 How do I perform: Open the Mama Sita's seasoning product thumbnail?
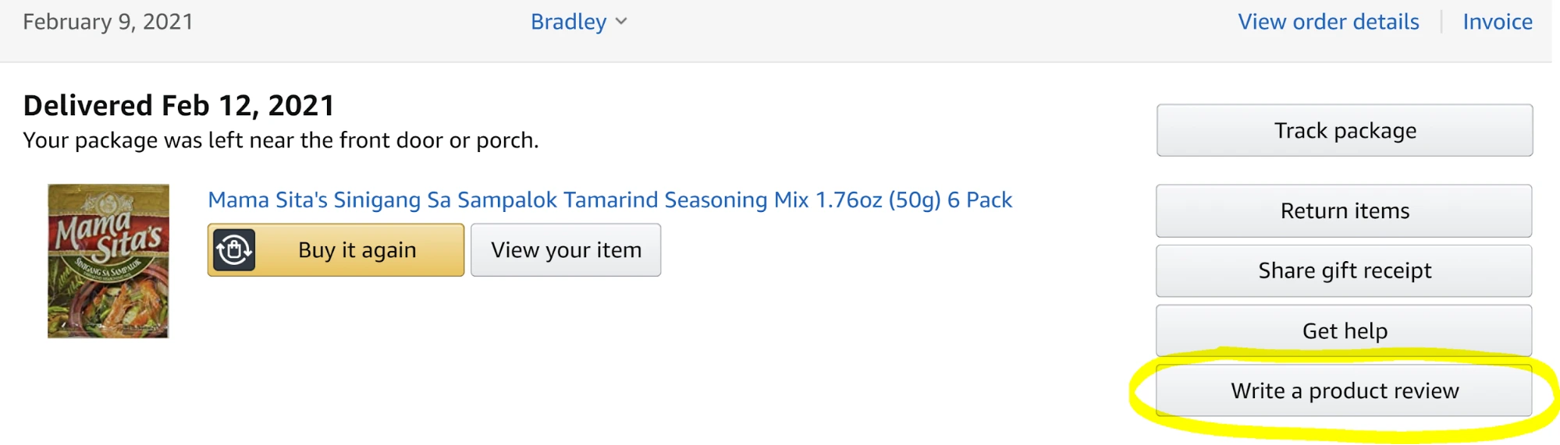108,261
